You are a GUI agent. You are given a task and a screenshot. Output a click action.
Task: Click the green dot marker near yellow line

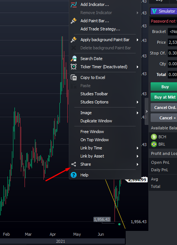point(119,224)
